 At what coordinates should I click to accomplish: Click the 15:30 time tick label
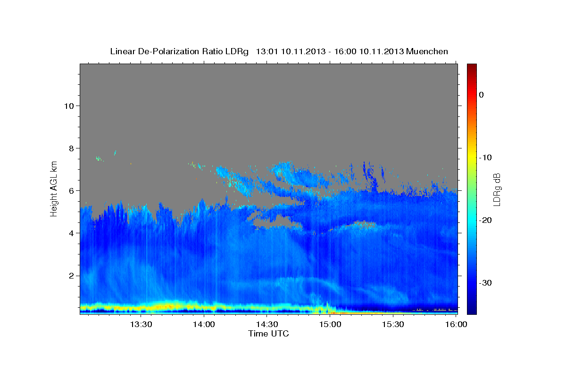(x=393, y=325)
